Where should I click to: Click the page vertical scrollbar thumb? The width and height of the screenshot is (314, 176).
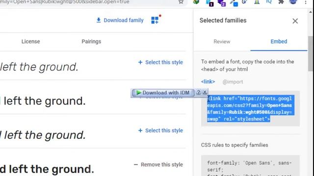[x=311, y=53]
